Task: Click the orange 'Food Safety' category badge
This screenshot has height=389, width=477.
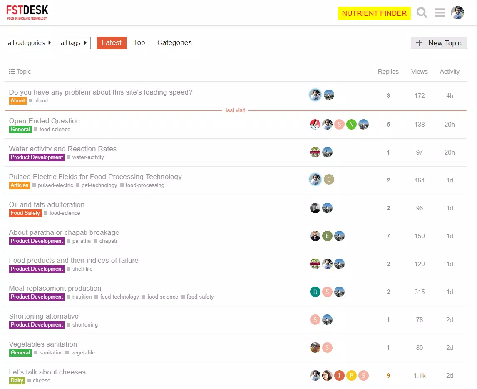Action: click(x=25, y=213)
